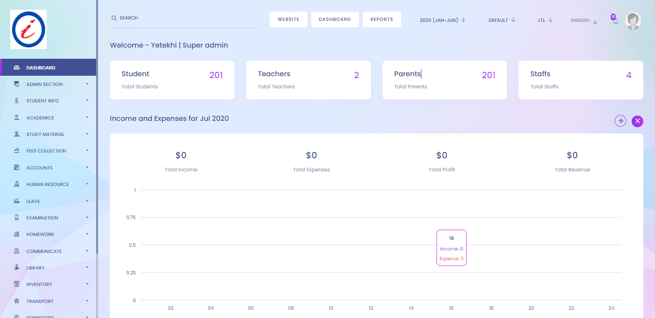Click the notification bell icon
The image size is (655, 318).
tap(615, 21)
